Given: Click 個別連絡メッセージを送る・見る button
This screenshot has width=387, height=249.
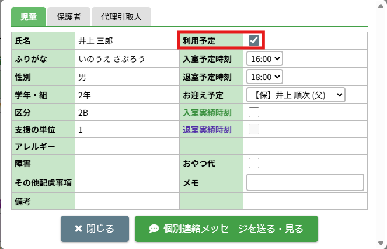Looking at the screenshot, I should 226,229.
